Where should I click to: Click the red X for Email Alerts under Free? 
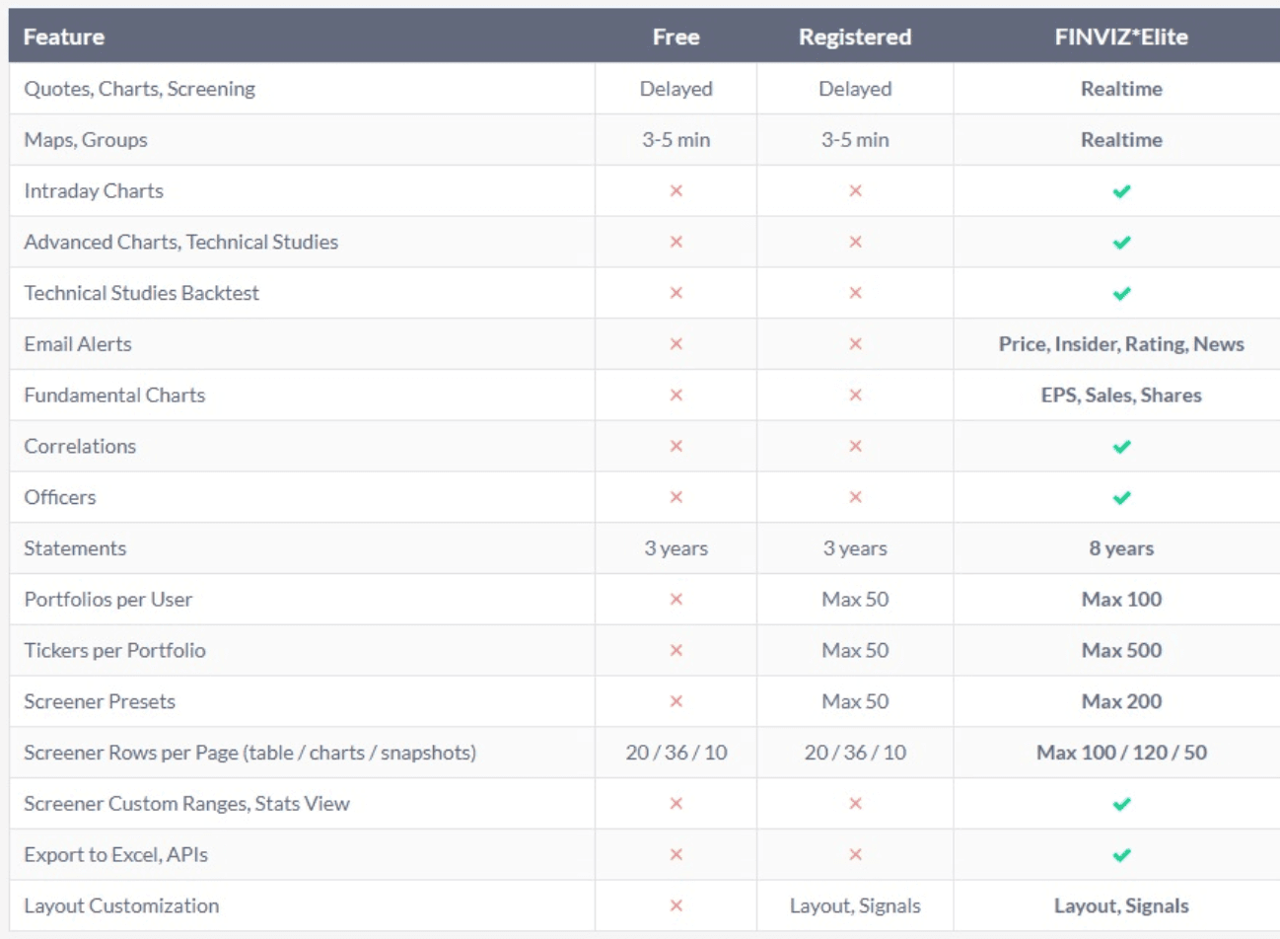pyautogui.click(x=676, y=343)
